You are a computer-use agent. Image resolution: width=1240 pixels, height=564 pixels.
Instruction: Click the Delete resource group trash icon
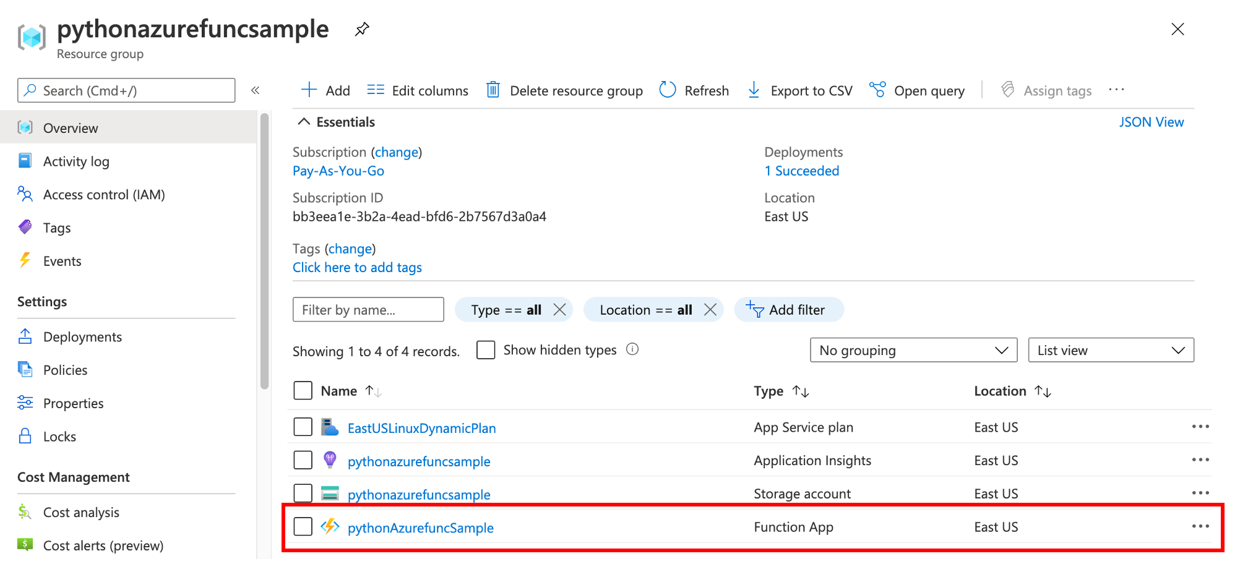tap(493, 90)
